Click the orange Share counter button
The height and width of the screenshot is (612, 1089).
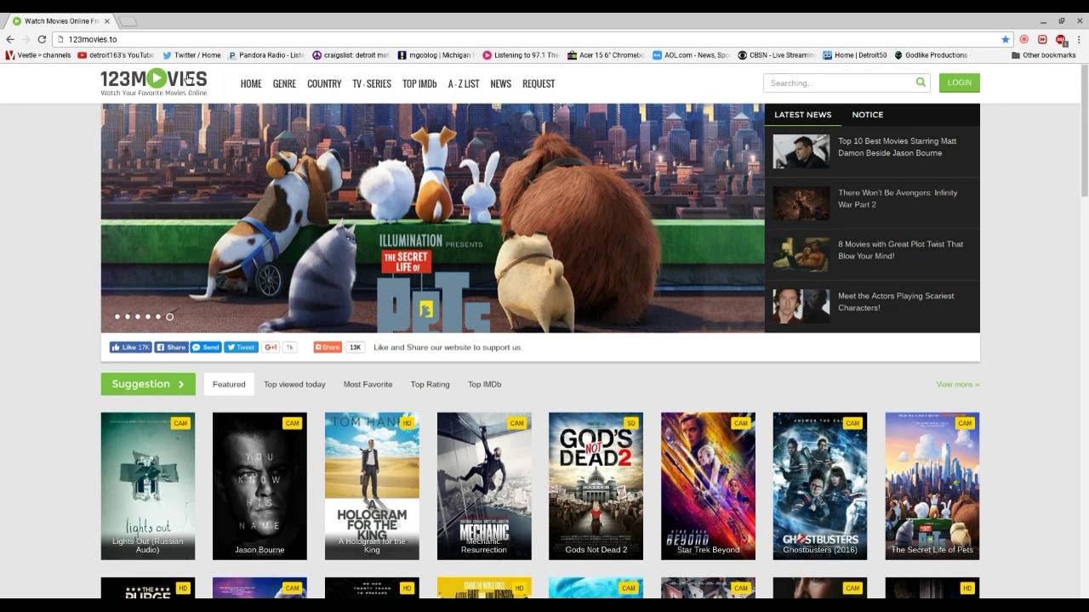click(328, 347)
